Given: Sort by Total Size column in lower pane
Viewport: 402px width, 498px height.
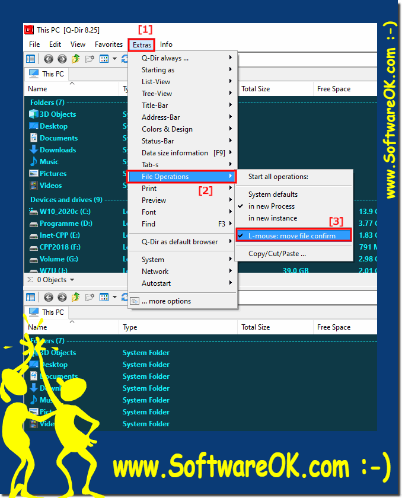Looking at the screenshot, I should pyautogui.click(x=275, y=327).
